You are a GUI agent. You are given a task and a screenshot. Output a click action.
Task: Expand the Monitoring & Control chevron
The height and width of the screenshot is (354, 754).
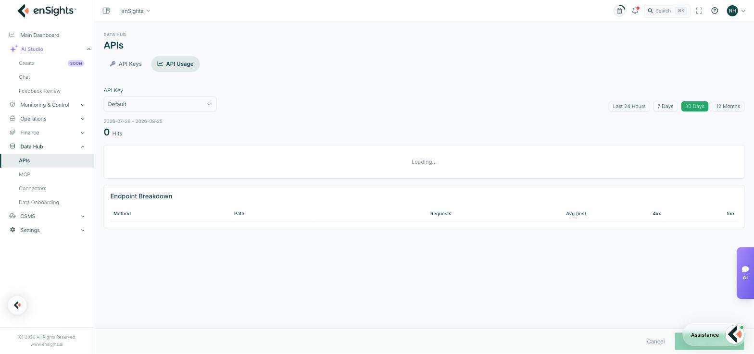tap(83, 105)
